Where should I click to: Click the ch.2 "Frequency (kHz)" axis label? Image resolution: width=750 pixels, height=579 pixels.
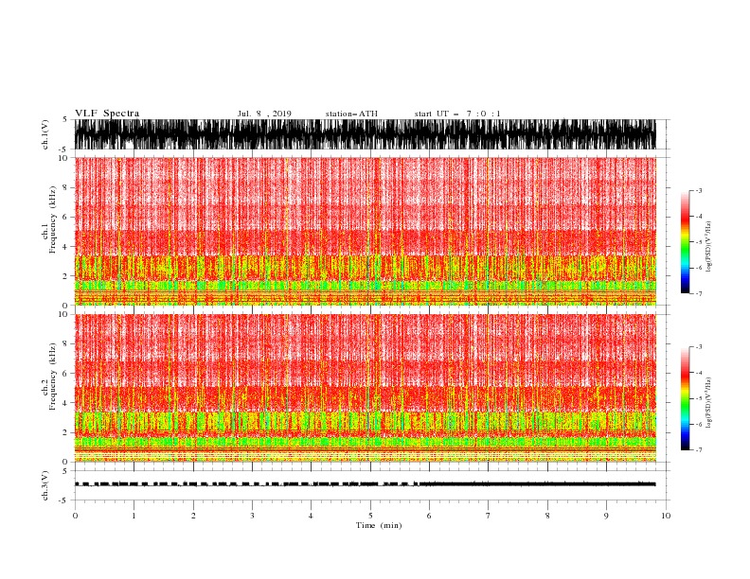tap(52, 377)
